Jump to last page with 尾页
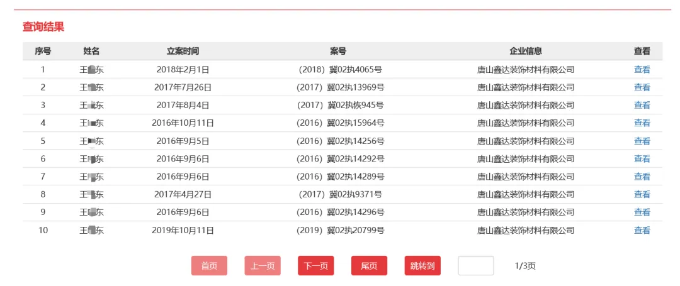This screenshot has height=286, width=680. click(x=369, y=266)
